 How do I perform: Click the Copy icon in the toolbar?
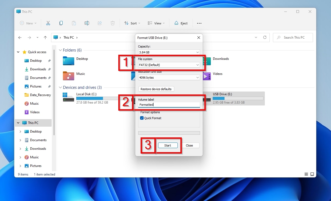click(x=61, y=23)
